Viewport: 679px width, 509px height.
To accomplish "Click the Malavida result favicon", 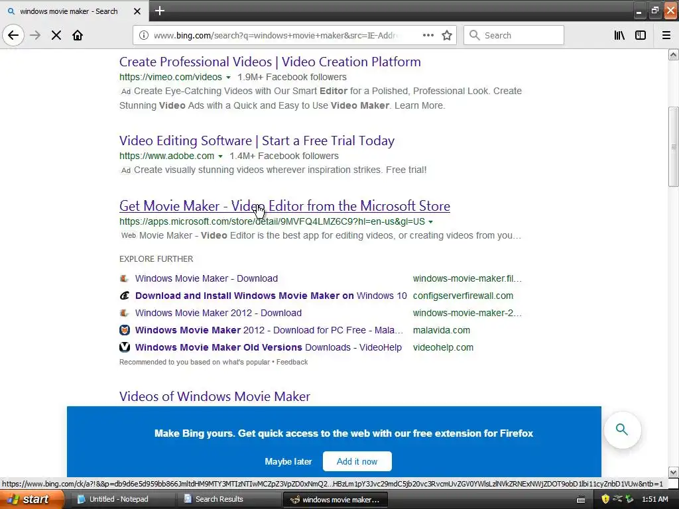I will pyautogui.click(x=124, y=330).
